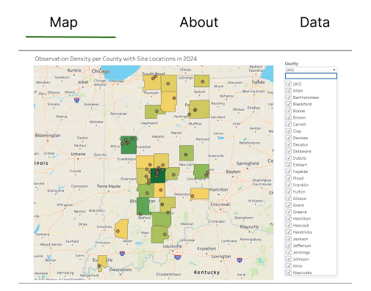Uncheck the Jackson county checkbox
The height and width of the screenshot is (291, 371).
[289, 239]
